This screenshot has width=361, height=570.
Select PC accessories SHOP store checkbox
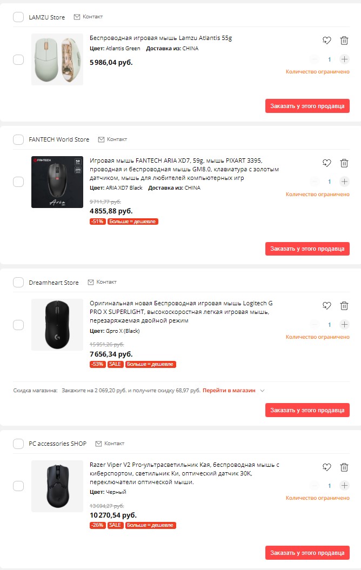[18, 444]
